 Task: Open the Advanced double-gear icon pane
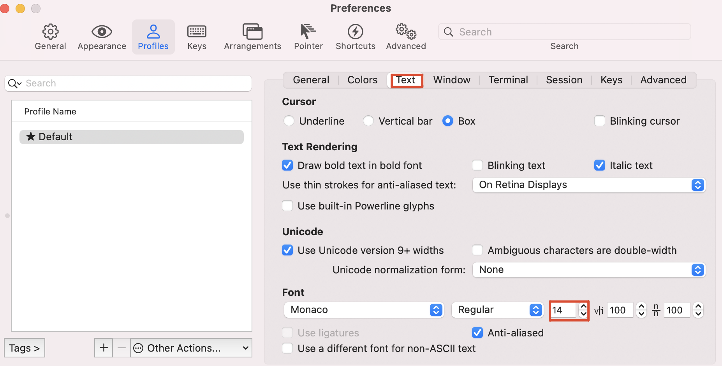click(406, 32)
